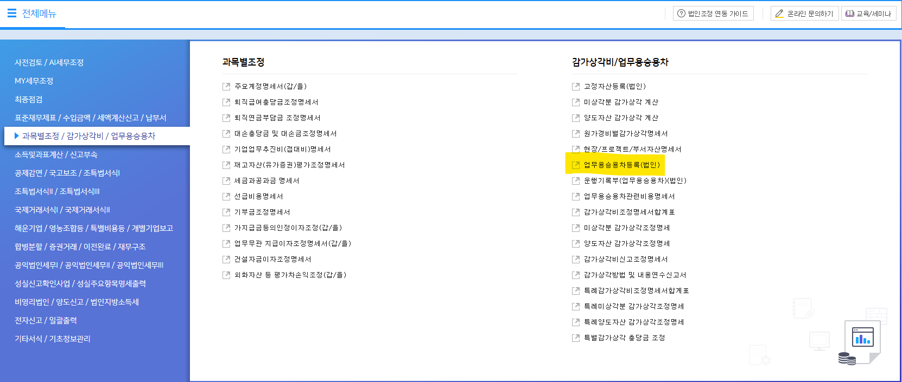Click open-link icon beside 기업업무추진비(접대비)명세서
Screen dimensions: 902x382
(226, 149)
